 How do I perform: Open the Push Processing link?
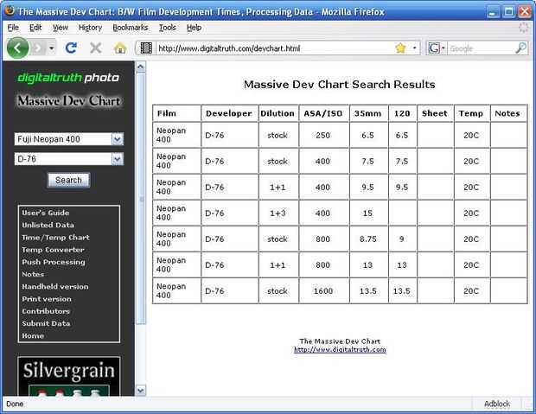(54, 262)
